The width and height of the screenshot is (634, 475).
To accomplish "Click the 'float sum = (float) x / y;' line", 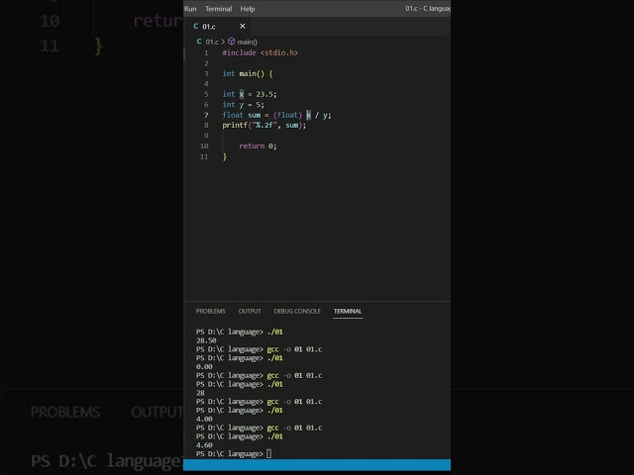I will click(x=276, y=115).
